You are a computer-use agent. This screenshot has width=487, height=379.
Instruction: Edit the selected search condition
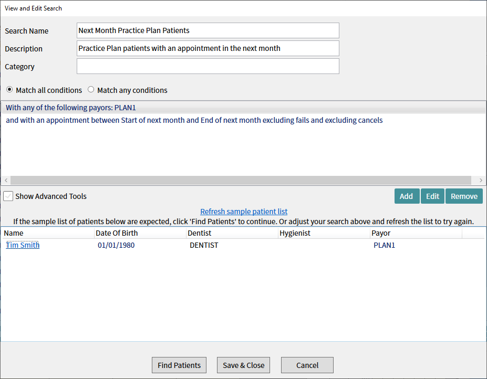(432, 196)
